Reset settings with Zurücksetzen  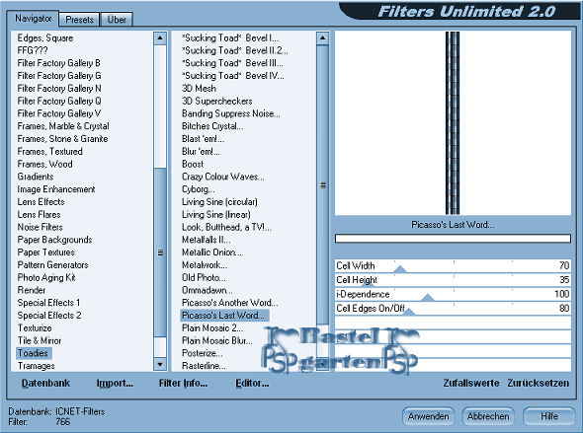(538, 383)
